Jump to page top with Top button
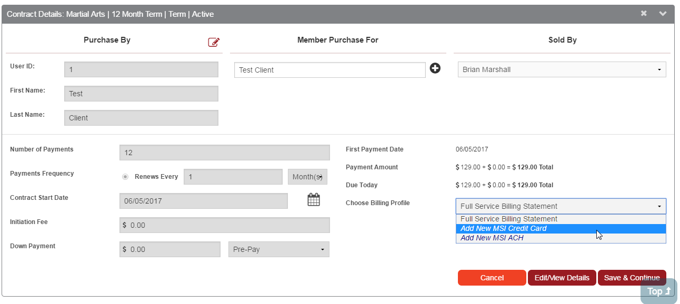Image resolution: width=680 pixels, height=304 pixels. point(658,291)
